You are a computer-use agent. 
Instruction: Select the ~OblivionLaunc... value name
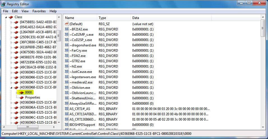(83, 93)
